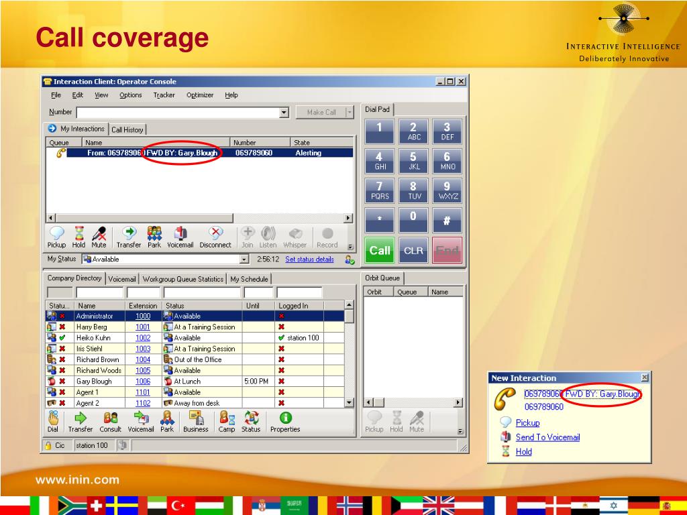Open the Options menu
The height and width of the screenshot is (515, 687).
pos(131,95)
